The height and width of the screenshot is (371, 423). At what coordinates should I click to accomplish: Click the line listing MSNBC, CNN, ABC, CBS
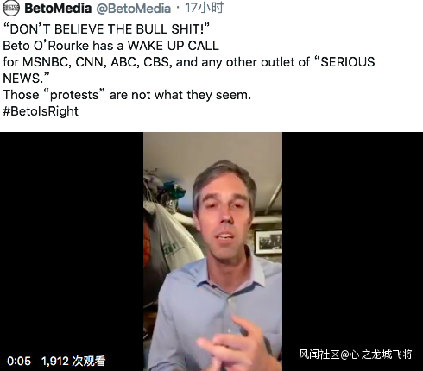tap(189, 62)
